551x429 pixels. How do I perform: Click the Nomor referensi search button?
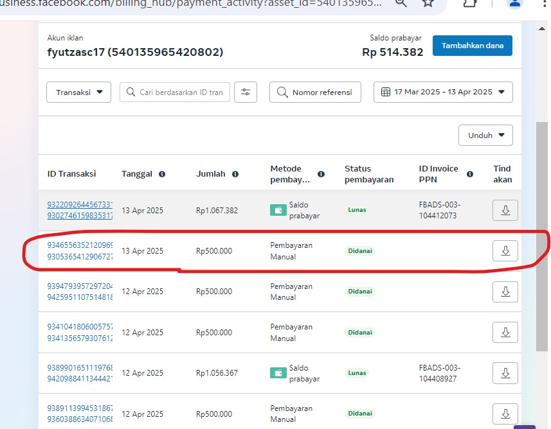[315, 92]
